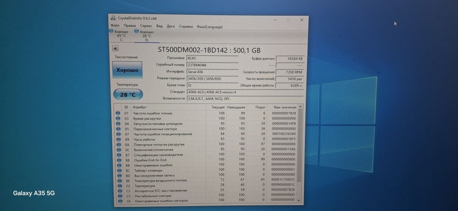Click the 28 °C temperature indicator

128,95
